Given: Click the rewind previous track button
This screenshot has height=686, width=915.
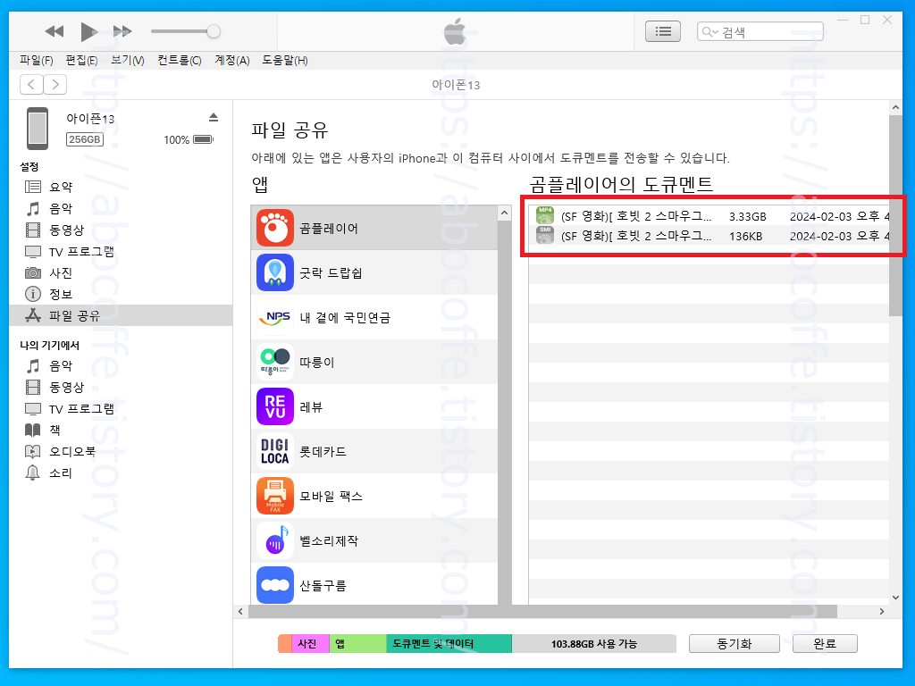Looking at the screenshot, I should [55, 31].
